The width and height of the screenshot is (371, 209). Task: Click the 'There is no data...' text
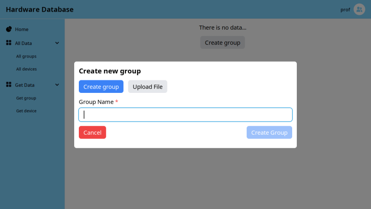pyautogui.click(x=223, y=27)
